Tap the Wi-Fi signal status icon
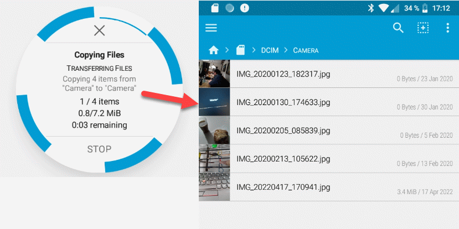The height and width of the screenshot is (229, 459). (x=383, y=8)
